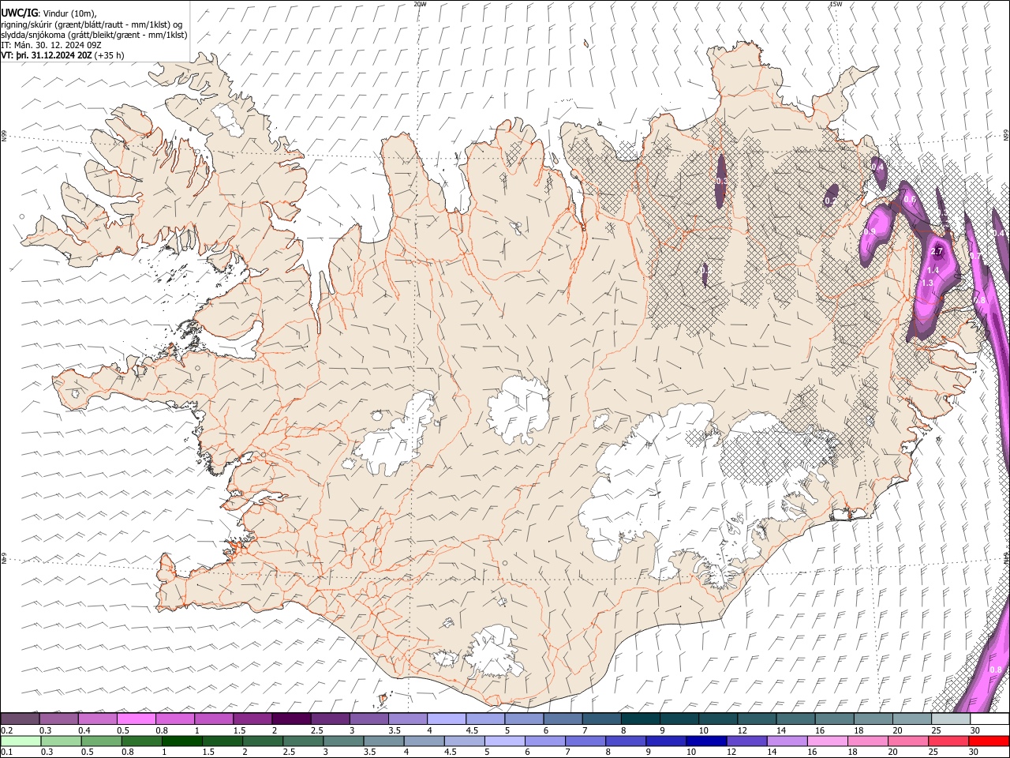The height and width of the screenshot is (758, 1010).
Task: Click the 'slydda/snjókoma' legend description line
Action: tap(94, 35)
